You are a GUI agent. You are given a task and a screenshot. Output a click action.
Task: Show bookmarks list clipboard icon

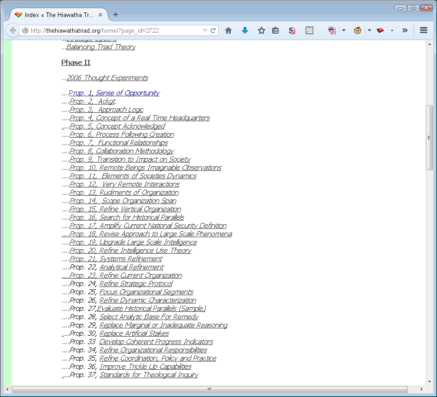coord(275,30)
